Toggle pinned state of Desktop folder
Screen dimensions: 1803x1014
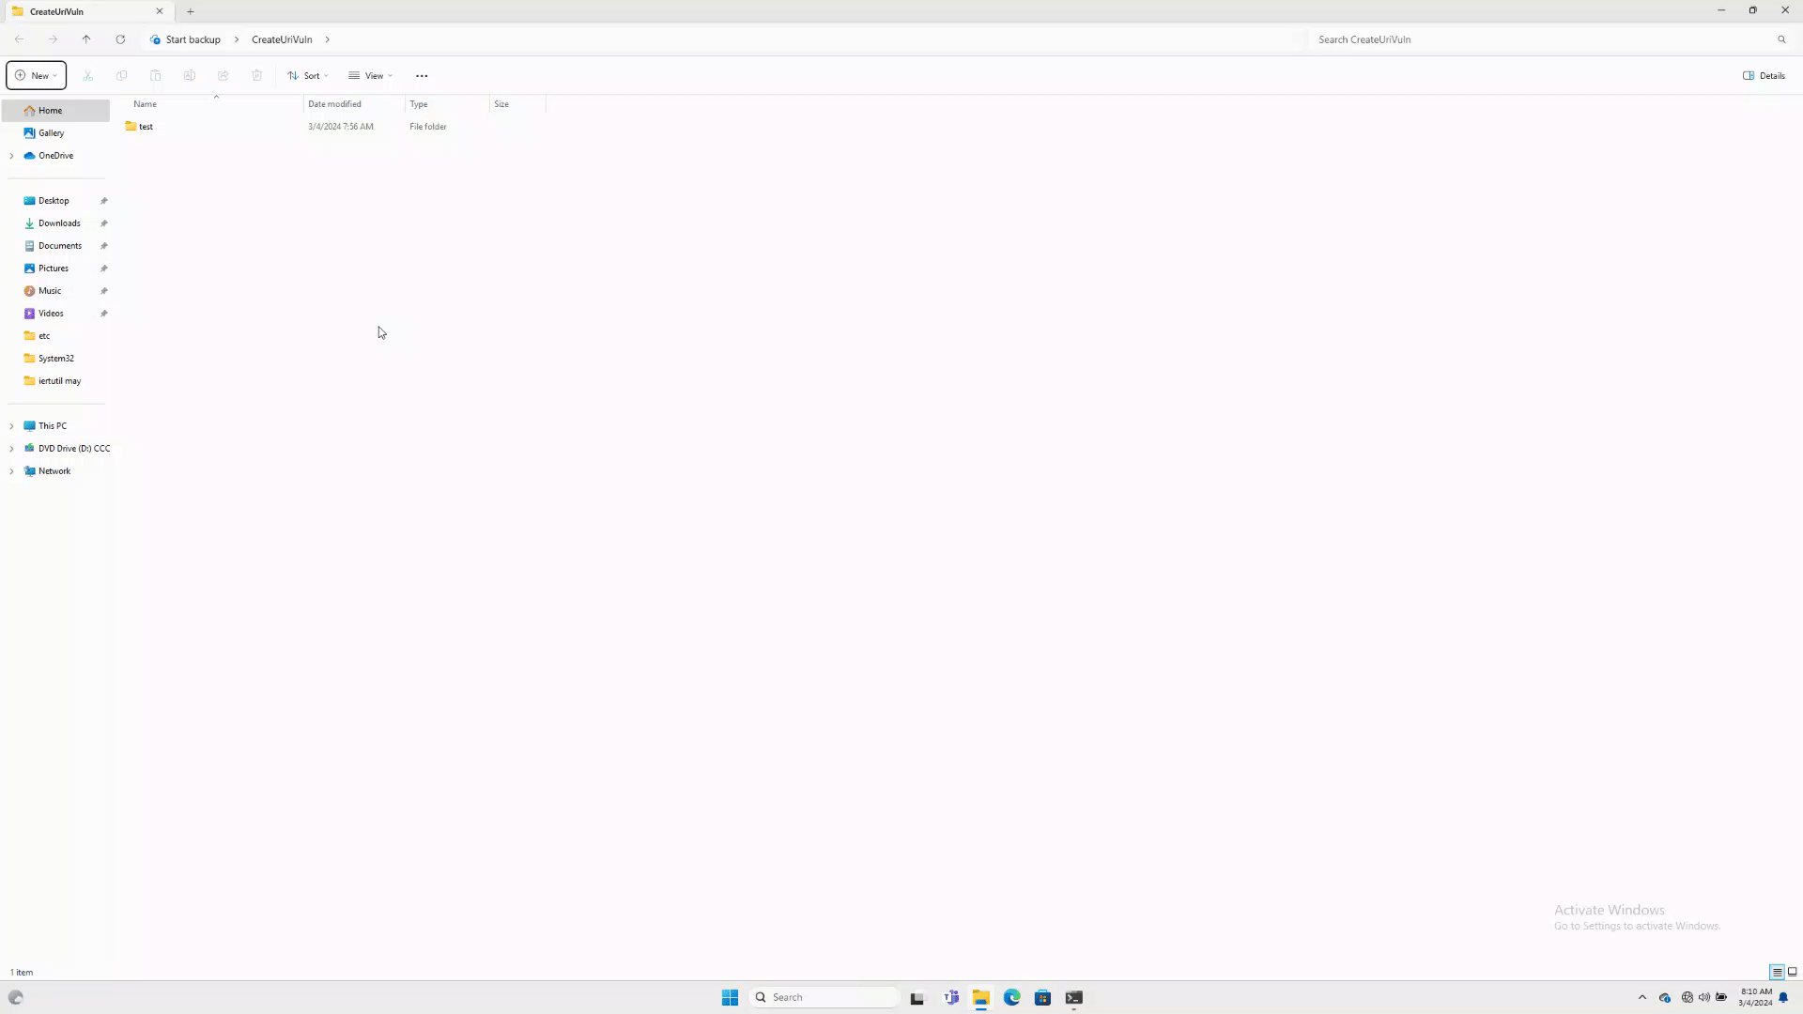pos(104,199)
